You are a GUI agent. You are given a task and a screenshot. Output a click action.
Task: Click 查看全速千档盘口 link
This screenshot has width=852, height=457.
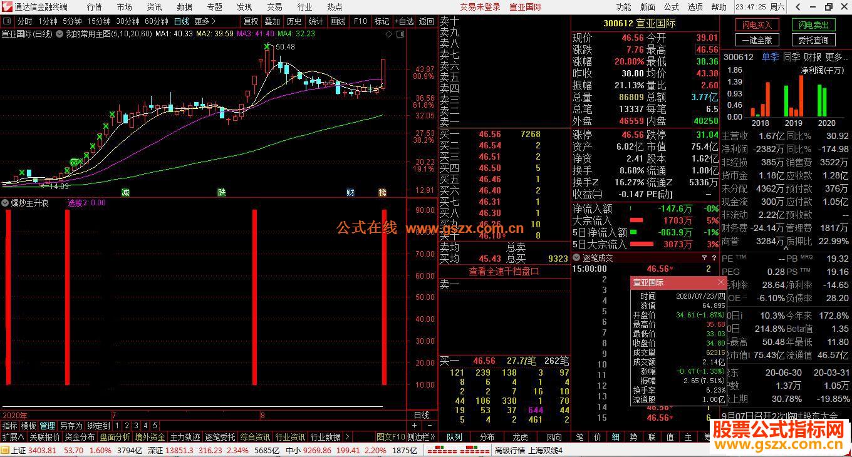(x=504, y=271)
